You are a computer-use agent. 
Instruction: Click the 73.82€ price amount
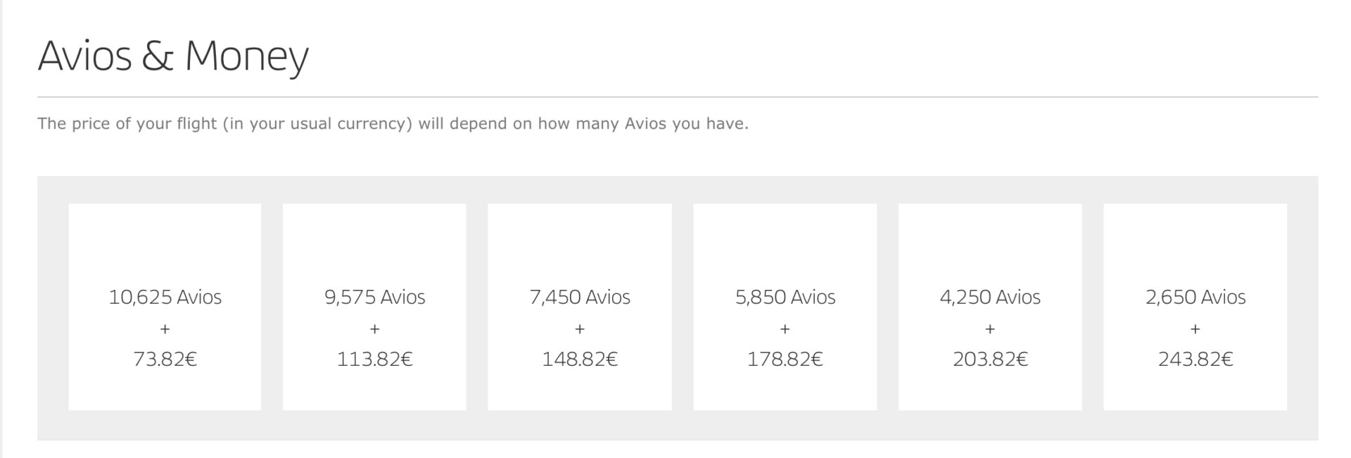click(x=165, y=360)
